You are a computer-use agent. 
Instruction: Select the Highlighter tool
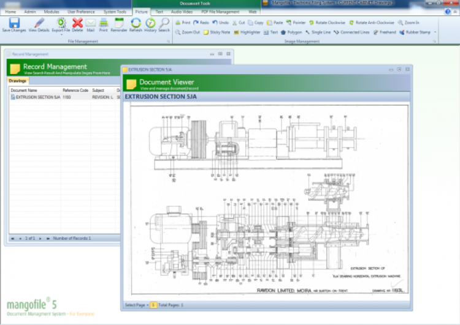click(247, 32)
